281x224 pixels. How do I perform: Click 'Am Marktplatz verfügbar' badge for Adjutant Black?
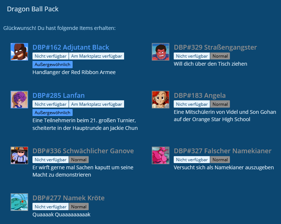(x=97, y=56)
